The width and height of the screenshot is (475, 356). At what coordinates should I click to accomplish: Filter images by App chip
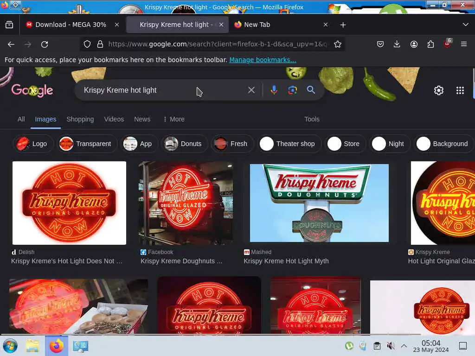coord(139,144)
